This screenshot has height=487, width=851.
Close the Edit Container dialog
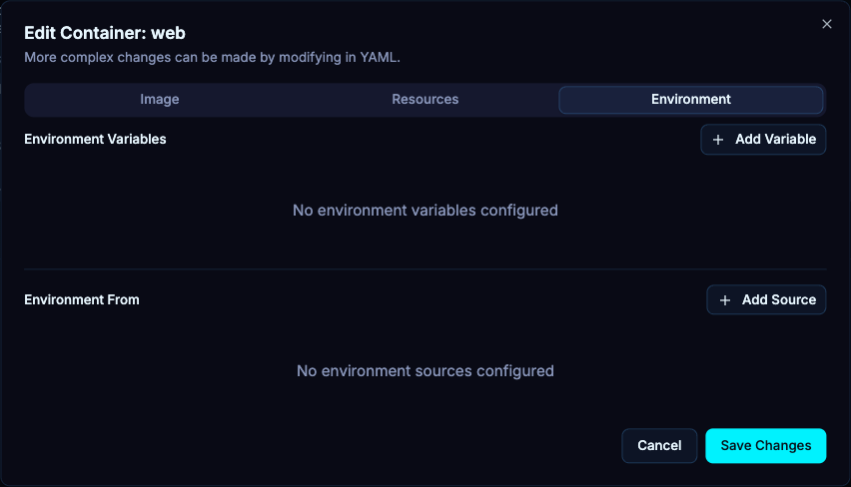tap(827, 24)
